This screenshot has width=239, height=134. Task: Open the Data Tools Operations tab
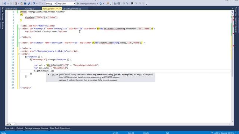pyautogui.click(x=60, y=128)
